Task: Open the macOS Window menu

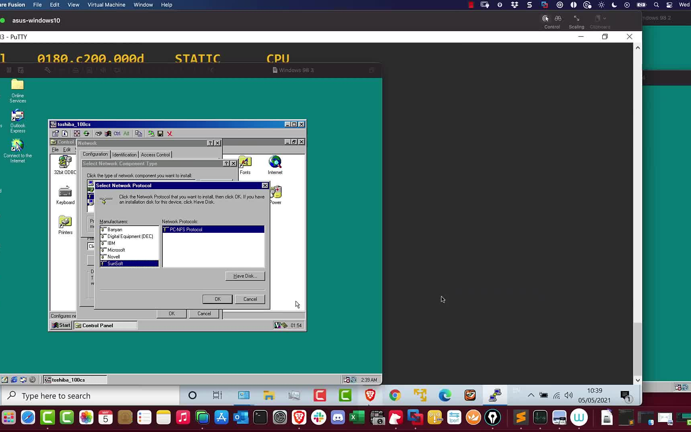Action: (143, 5)
